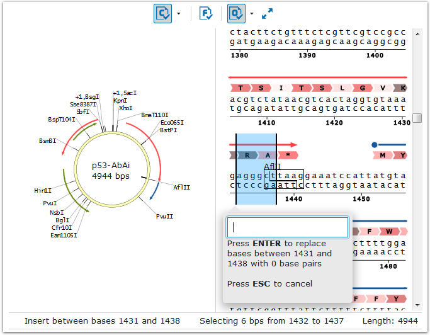Select the BglI enzyme label on map
Screen dimensions: 430x335
(62, 220)
